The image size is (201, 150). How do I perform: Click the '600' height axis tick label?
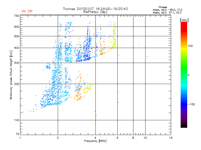click(x=17, y=27)
